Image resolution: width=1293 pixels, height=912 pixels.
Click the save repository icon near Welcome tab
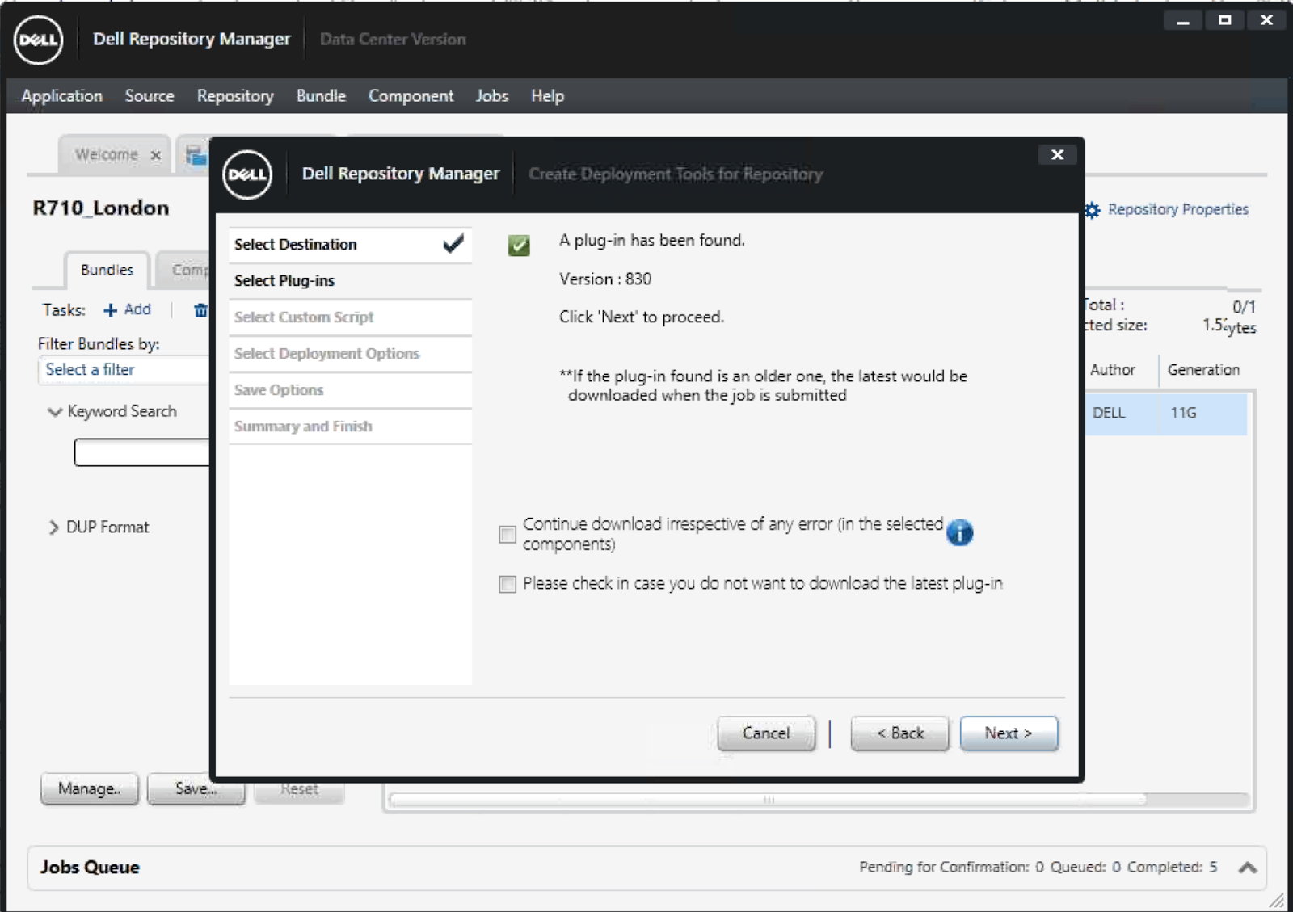[x=195, y=153]
